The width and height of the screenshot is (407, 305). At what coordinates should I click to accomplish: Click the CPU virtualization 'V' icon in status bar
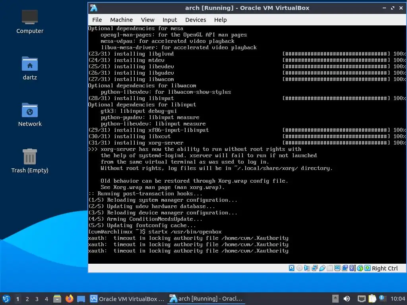(x=352, y=268)
